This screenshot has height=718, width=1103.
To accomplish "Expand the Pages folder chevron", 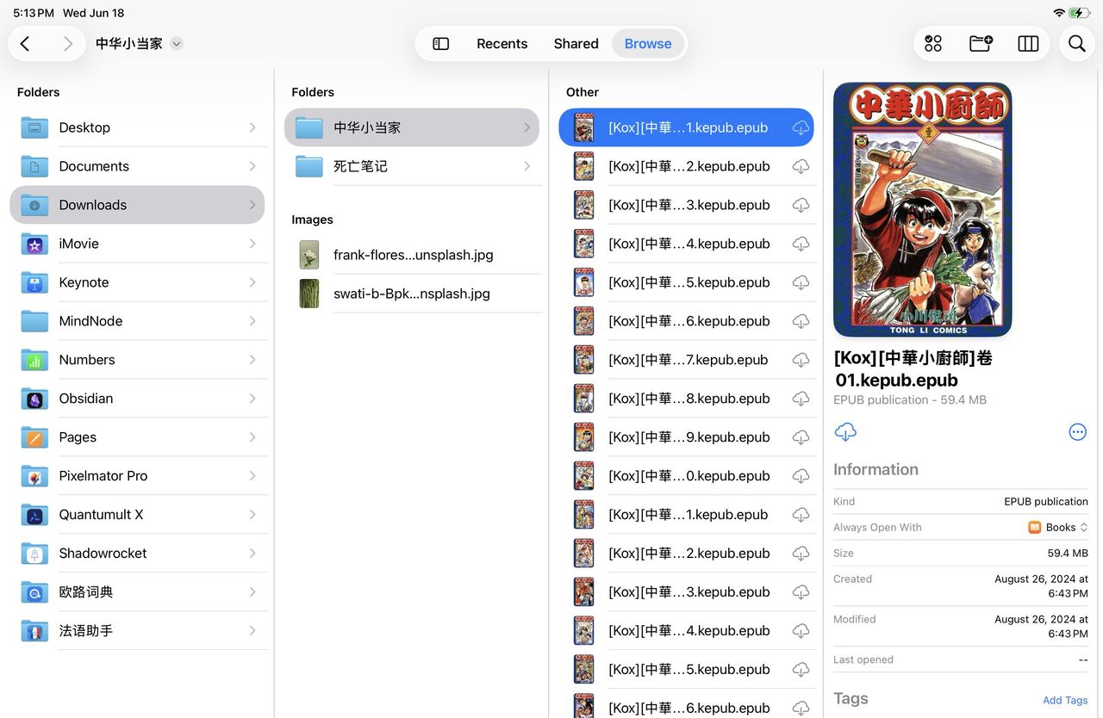I will 252,436.
